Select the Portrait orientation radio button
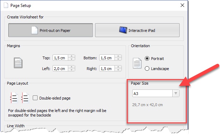The height and width of the screenshot is (138, 220). (147, 58)
